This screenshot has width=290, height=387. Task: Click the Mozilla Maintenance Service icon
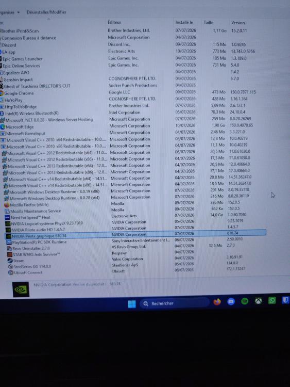(x=7, y=211)
